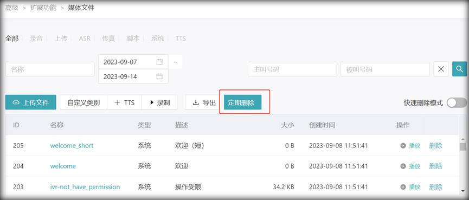
Task: Select the size cell 34.2 KB
Action: click(x=284, y=187)
